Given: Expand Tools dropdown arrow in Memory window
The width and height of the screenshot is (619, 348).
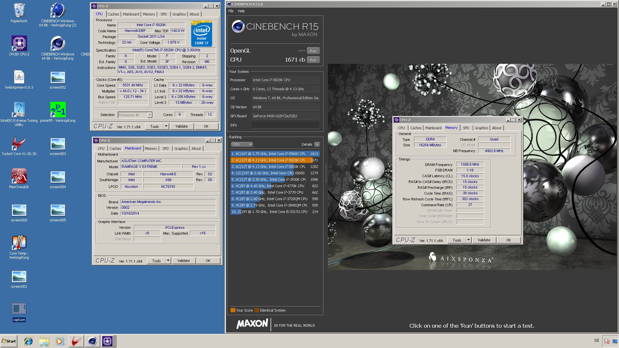Looking at the screenshot, I should 468,240.
